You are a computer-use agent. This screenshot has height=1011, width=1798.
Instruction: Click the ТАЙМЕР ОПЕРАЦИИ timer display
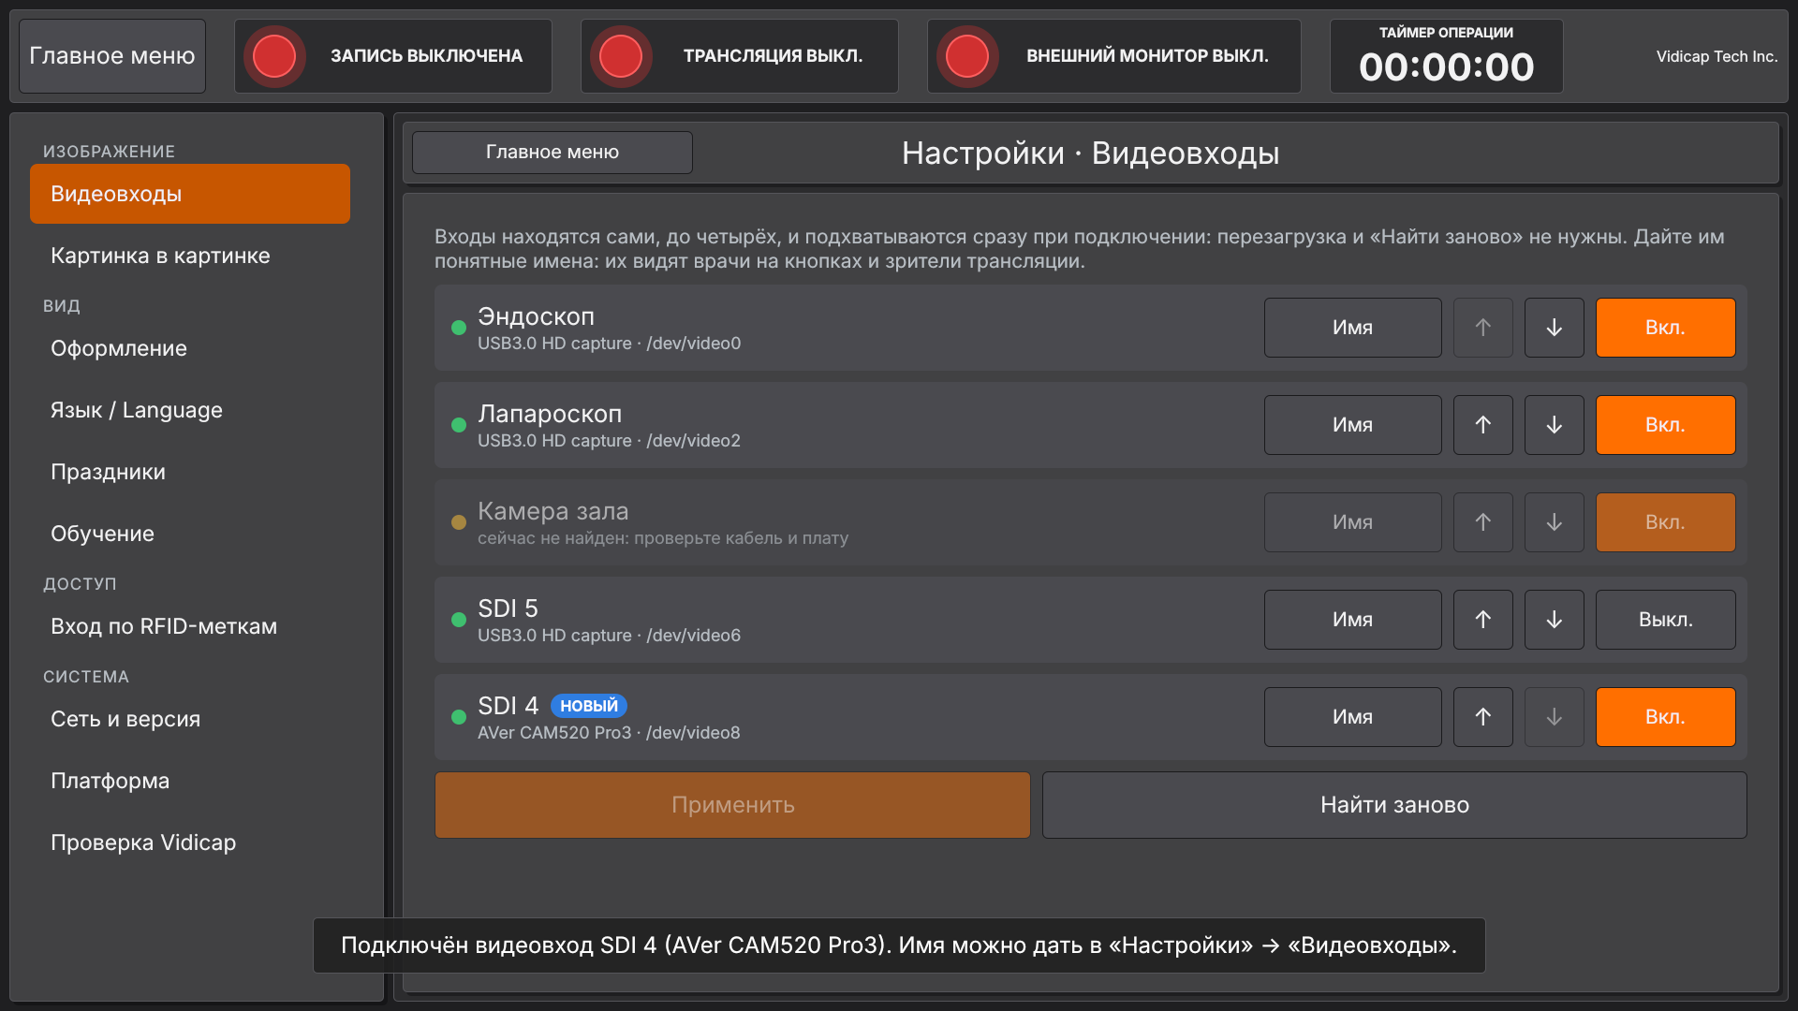(1446, 56)
